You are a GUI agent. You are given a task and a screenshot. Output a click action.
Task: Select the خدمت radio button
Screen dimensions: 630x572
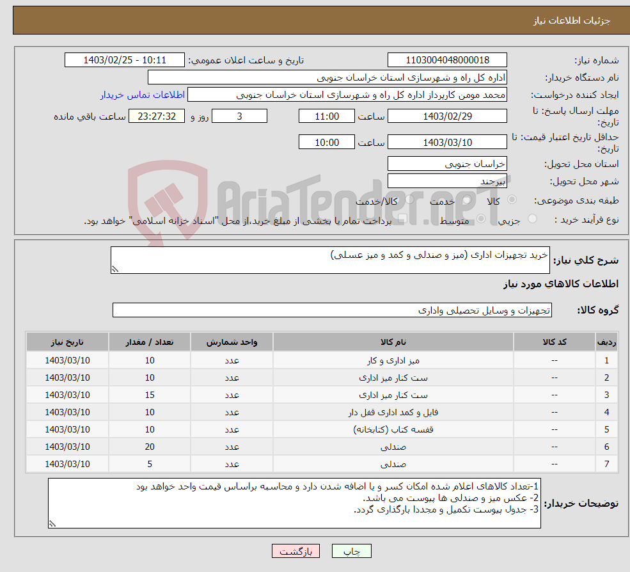coord(466,200)
